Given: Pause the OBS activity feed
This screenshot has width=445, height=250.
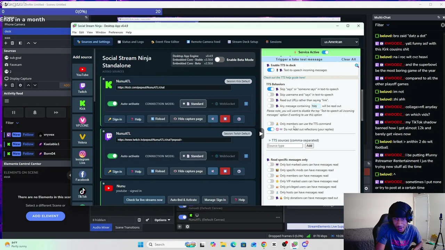Looking at the screenshot, I should 14,112.
